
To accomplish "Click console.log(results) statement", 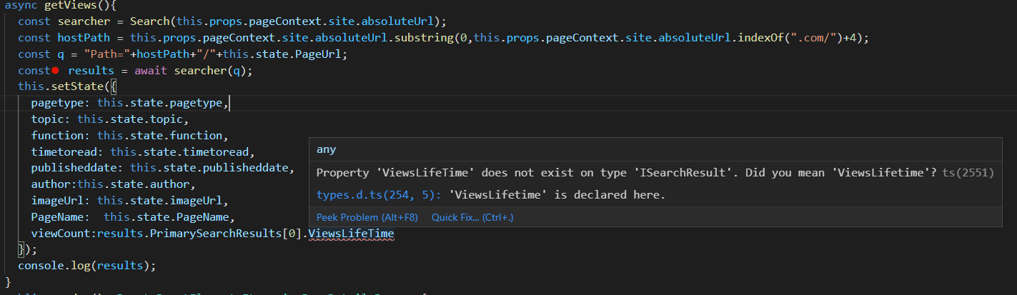I will (x=87, y=266).
